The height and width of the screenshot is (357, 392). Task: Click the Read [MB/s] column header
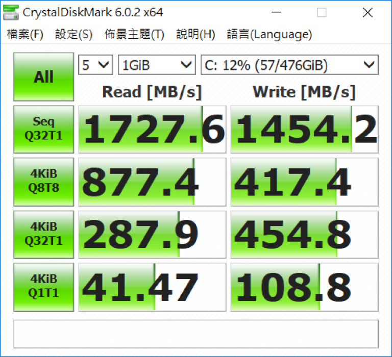pyautogui.click(x=152, y=92)
